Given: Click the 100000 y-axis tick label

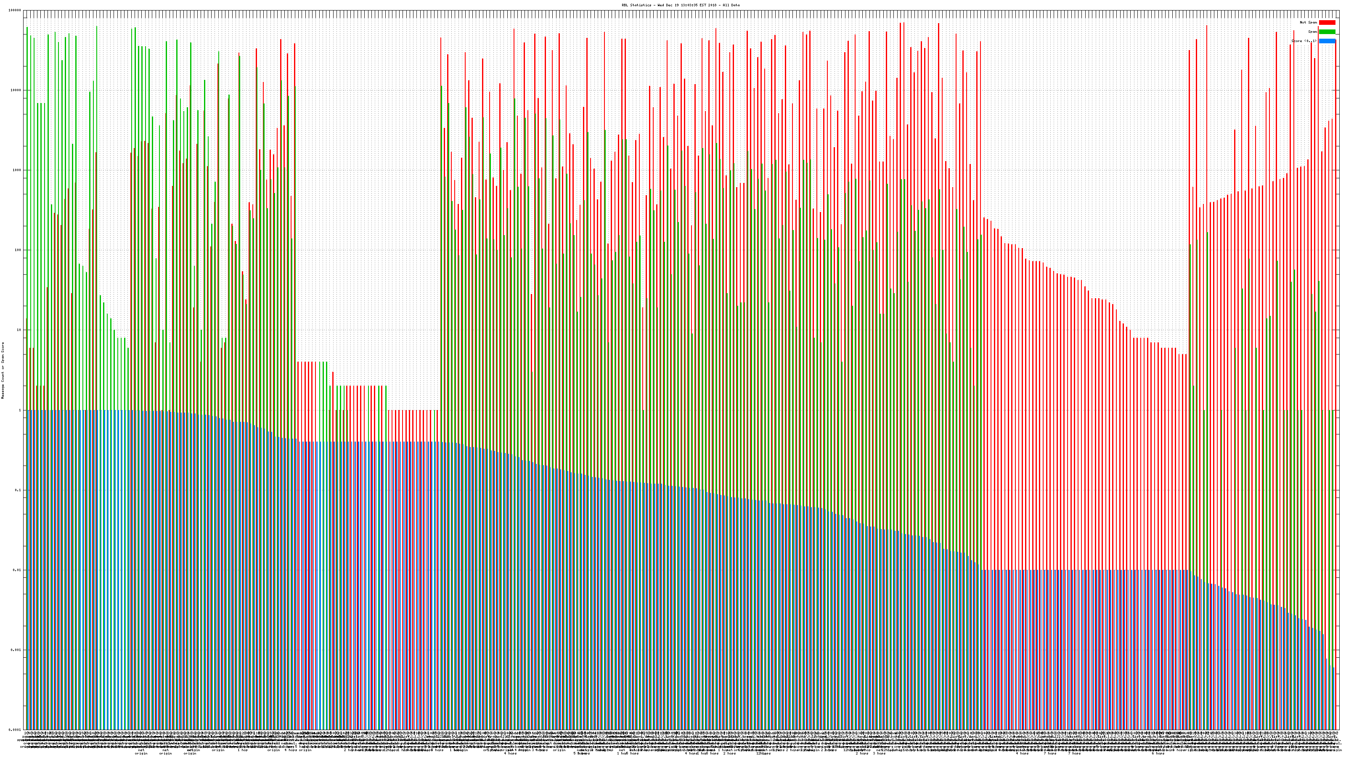Looking at the screenshot, I should click(15, 11).
